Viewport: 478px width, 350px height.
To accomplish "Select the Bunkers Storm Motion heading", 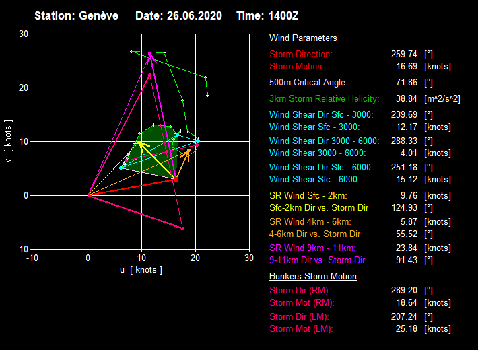I will [x=313, y=277].
